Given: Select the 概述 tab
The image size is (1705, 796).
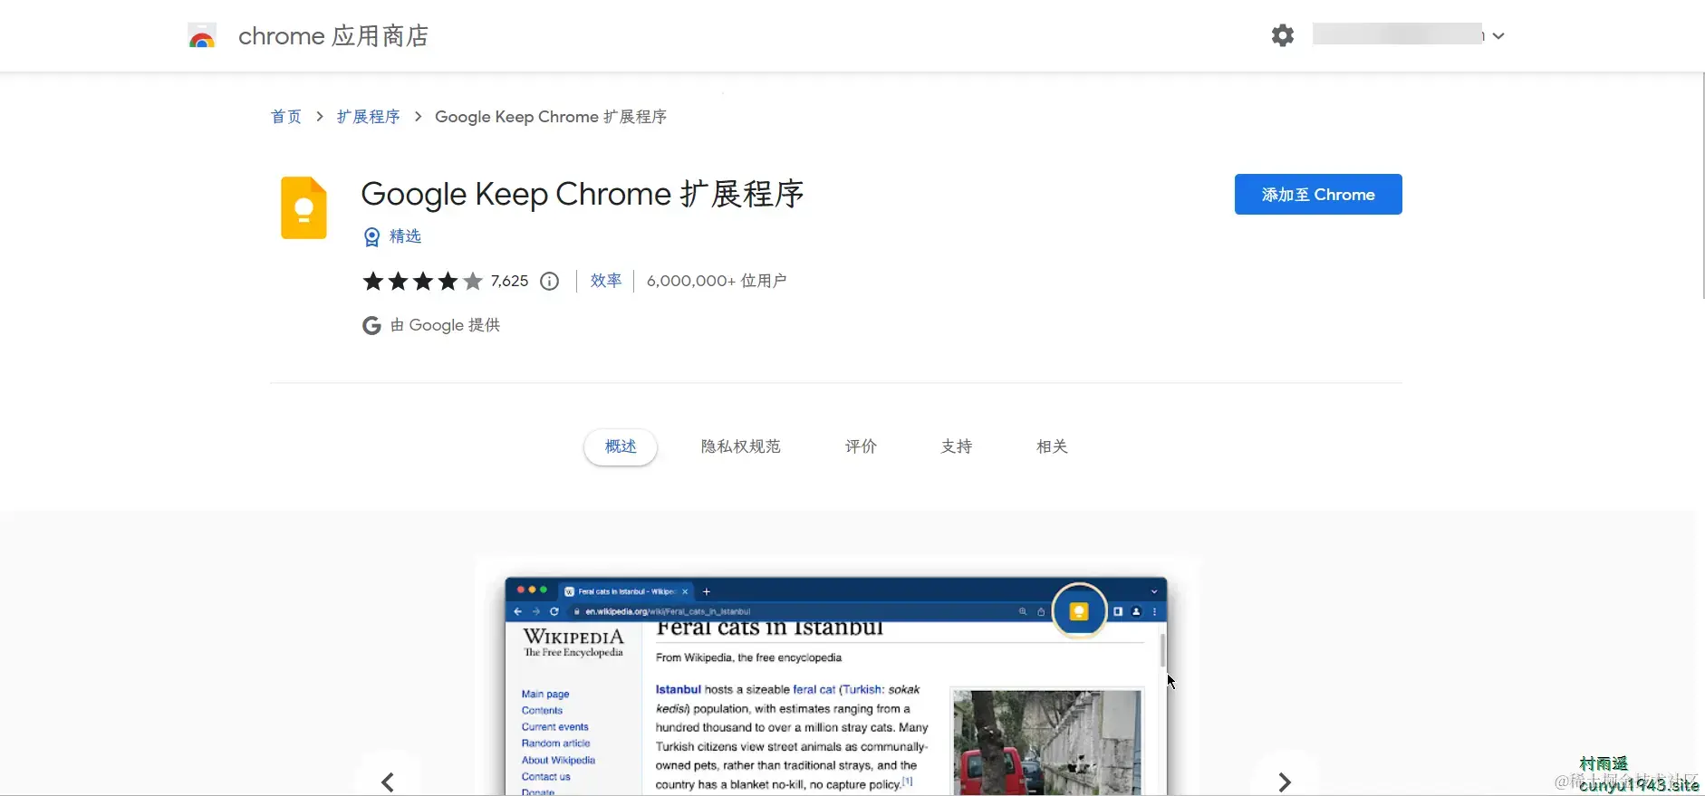Looking at the screenshot, I should click(x=621, y=446).
